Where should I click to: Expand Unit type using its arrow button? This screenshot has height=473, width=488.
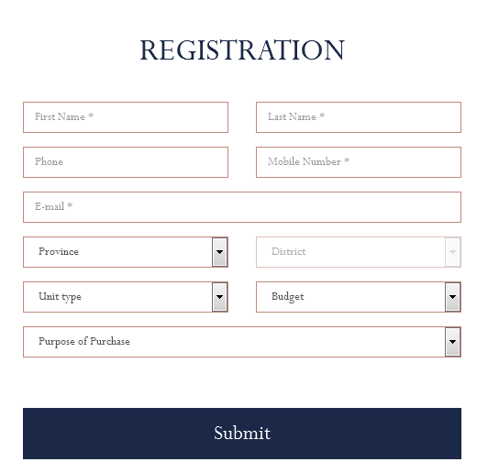coord(219,297)
